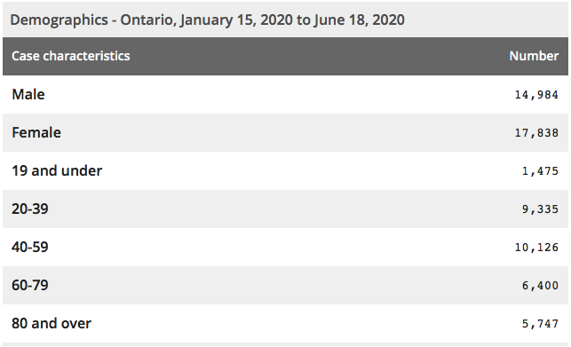
Task: Click the 60-79 age group row
Action: (x=285, y=285)
